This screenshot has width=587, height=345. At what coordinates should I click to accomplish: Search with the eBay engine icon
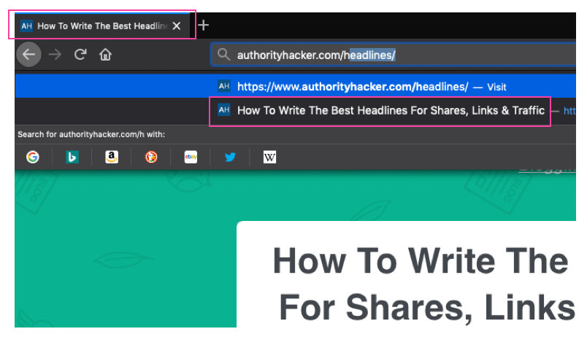(x=191, y=157)
